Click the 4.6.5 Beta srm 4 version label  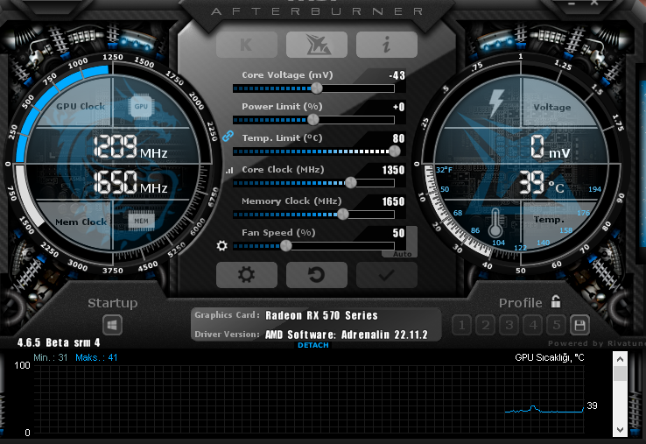click(x=59, y=342)
